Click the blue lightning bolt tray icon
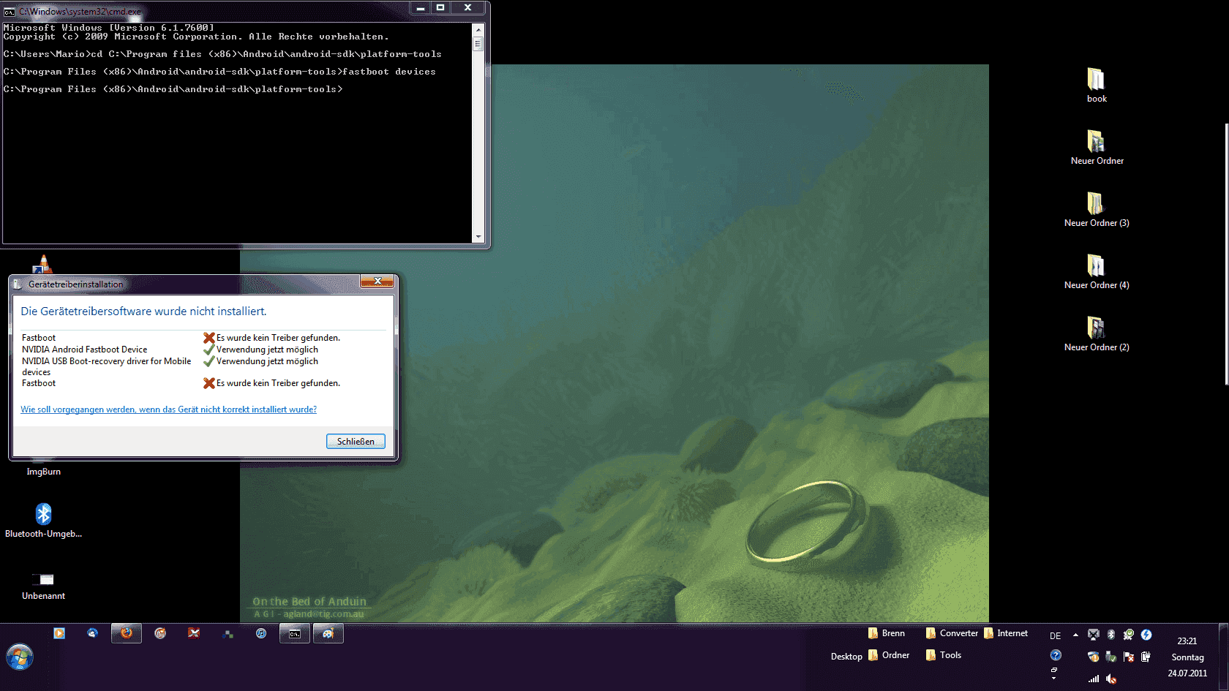The height and width of the screenshot is (691, 1229). pos(1146,635)
